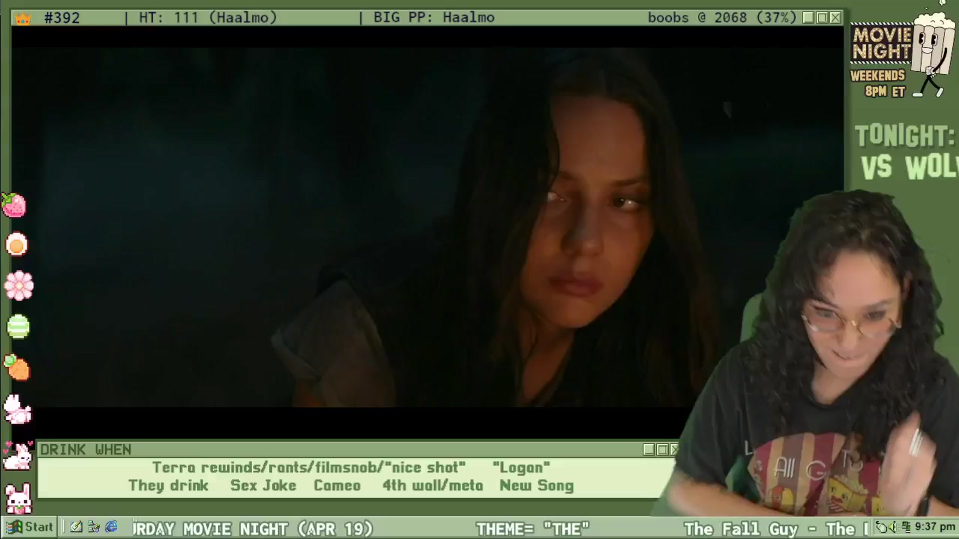Click the 4th wall/meta rule

click(433, 486)
